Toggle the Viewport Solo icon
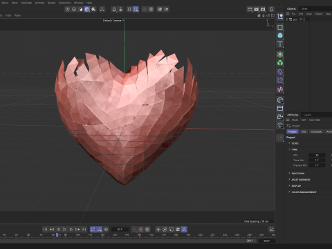The height and width of the screenshot is (249, 332). tap(114, 9)
